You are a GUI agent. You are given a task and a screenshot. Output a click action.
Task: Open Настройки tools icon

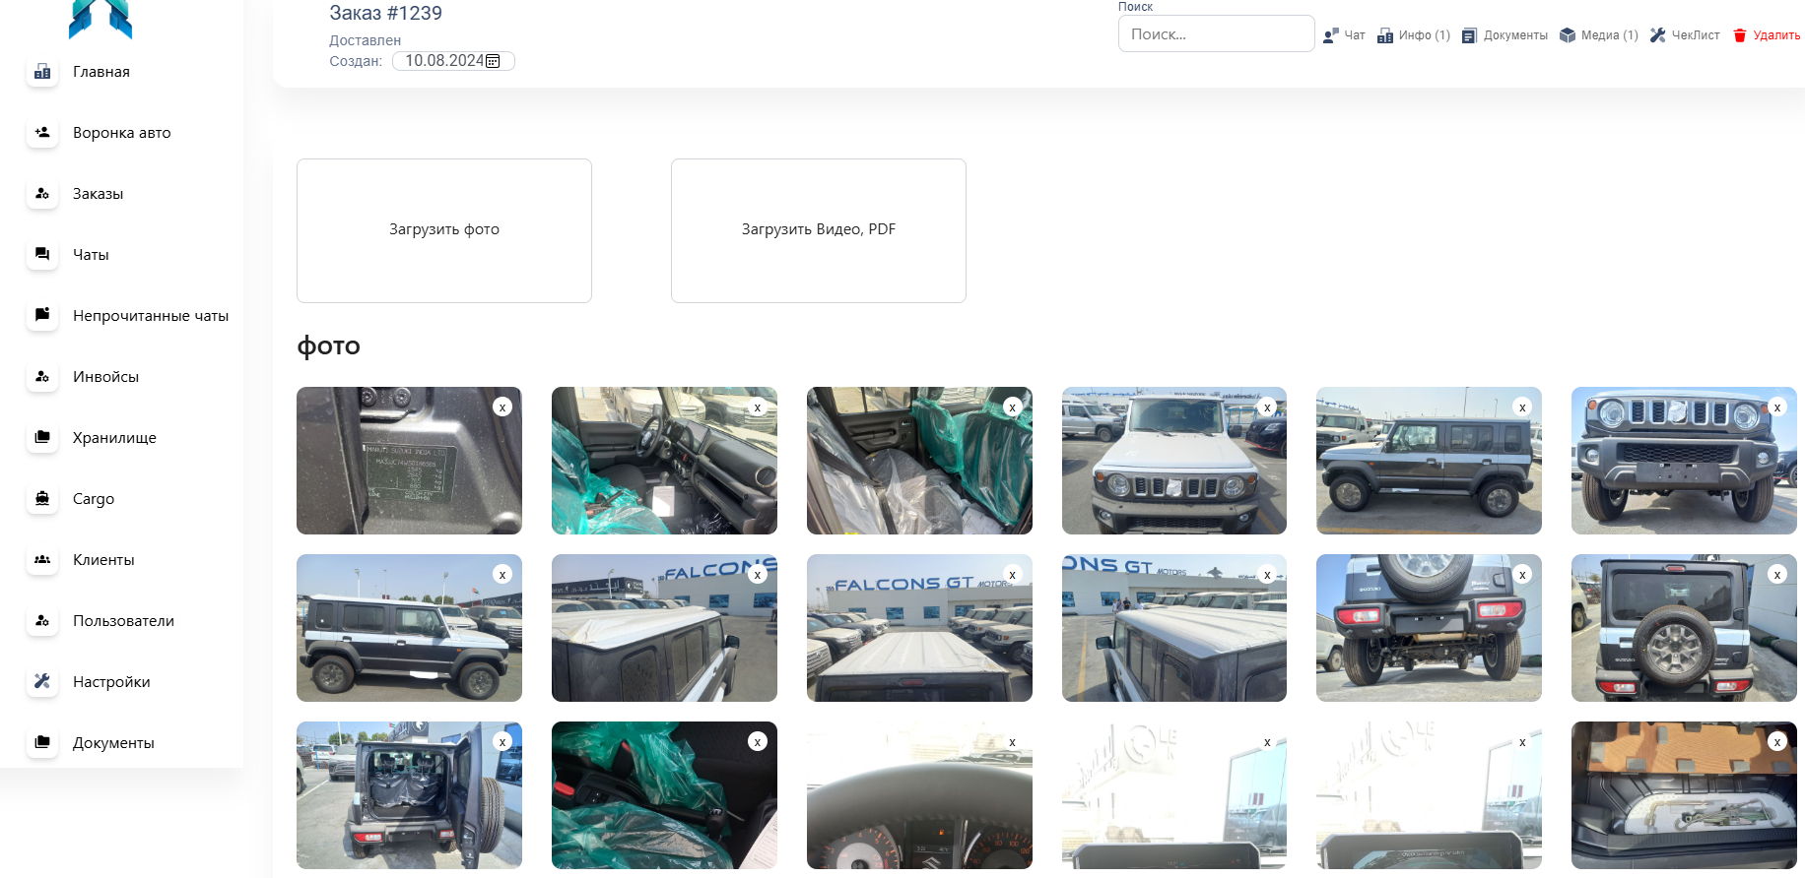pyautogui.click(x=42, y=682)
